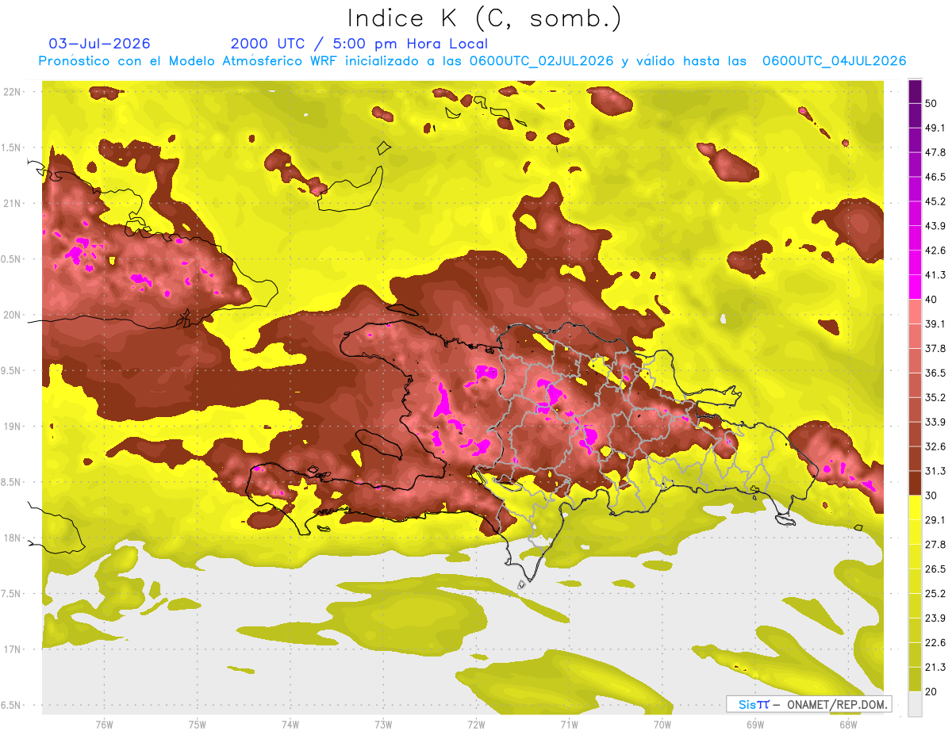Click the 76W longitude label
The height and width of the screenshot is (735, 952).
click(104, 724)
